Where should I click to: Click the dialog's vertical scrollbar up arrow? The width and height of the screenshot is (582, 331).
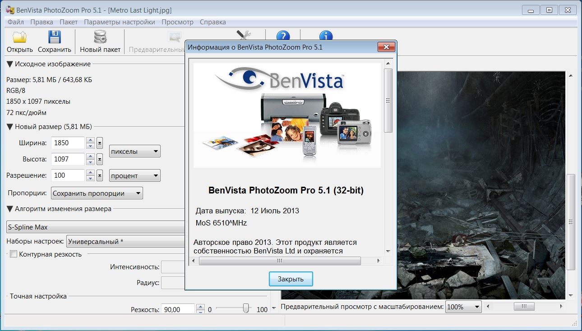pos(388,64)
